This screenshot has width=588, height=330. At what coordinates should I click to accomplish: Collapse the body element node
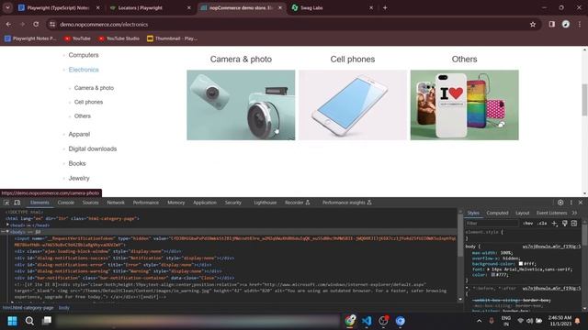(x=7, y=232)
